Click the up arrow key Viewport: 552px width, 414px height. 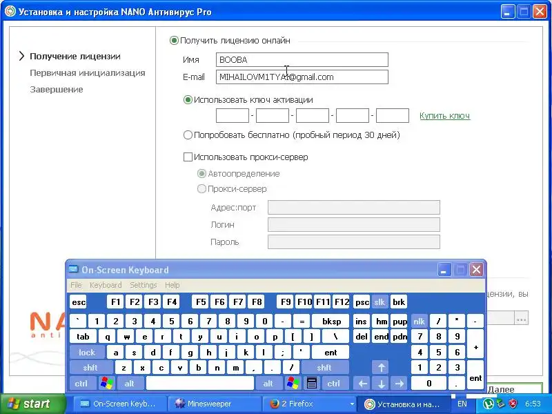(382, 368)
